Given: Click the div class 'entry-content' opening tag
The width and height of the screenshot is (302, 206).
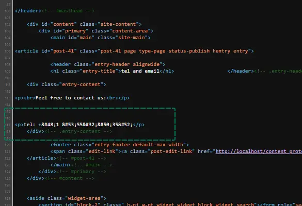Looking at the screenshot, I should point(67,84).
